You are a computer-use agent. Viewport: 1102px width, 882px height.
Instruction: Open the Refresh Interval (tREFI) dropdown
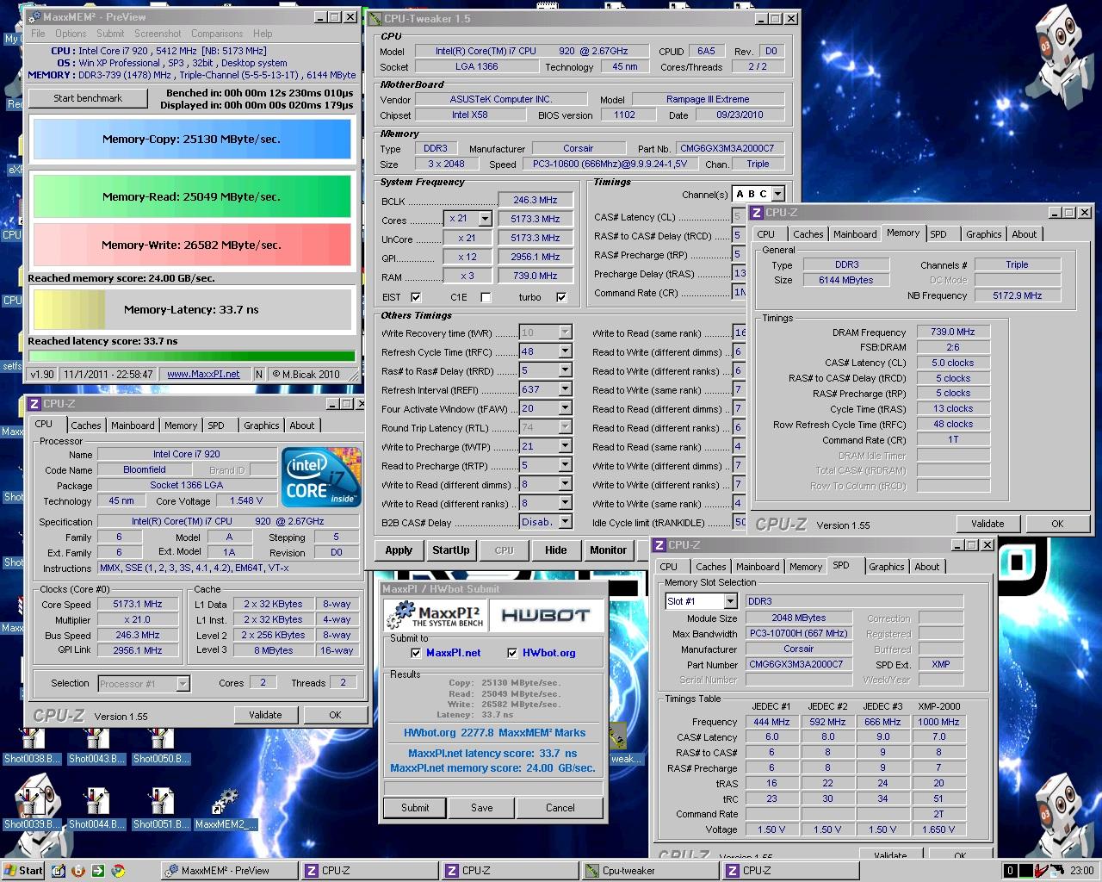coord(565,390)
